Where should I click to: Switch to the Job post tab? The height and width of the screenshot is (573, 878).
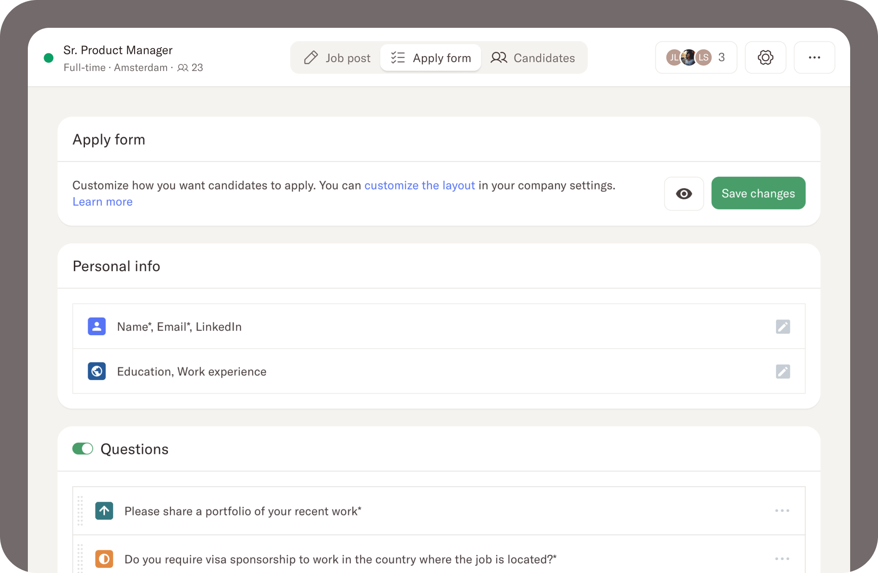(x=337, y=58)
